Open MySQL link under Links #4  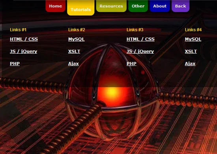coord(193,39)
